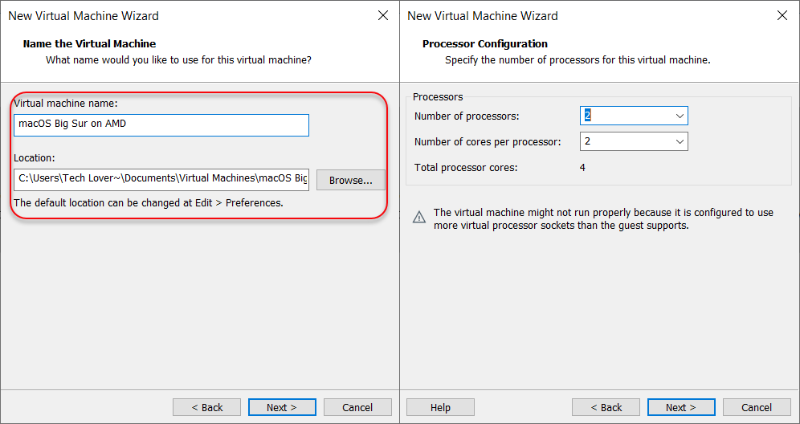Screen dimensions: 800x424
Task: Click Next in the Name the Virtual Machine wizard
Action: point(282,407)
